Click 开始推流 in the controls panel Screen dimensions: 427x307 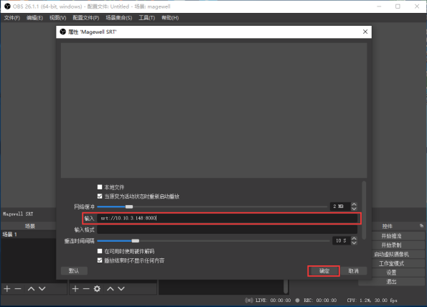(391, 236)
